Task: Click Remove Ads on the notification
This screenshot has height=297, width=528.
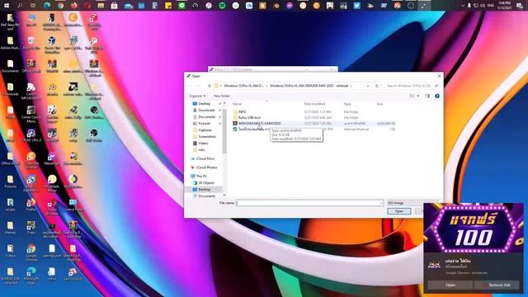Action: pos(497,285)
